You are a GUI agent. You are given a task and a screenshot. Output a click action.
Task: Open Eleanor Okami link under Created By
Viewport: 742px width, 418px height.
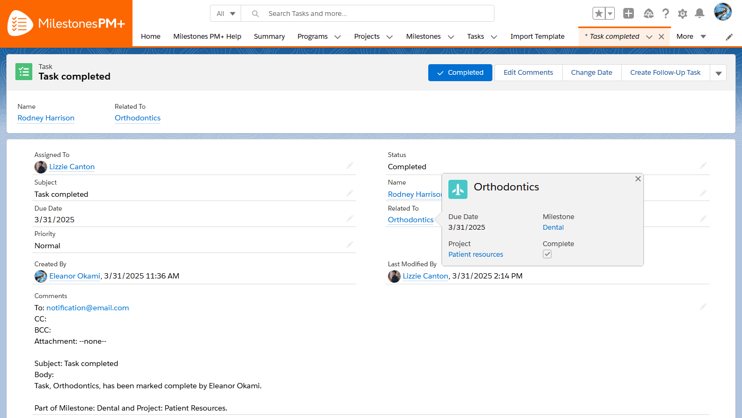[75, 276]
